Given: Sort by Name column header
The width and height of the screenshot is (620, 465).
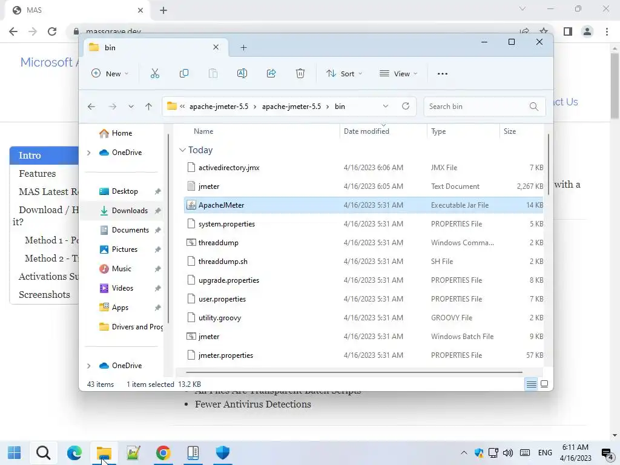Looking at the screenshot, I should click(203, 131).
